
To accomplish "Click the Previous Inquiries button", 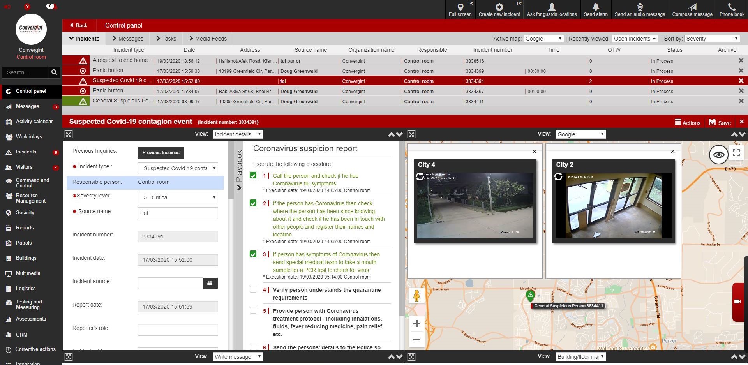I will (x=161, y=153).
